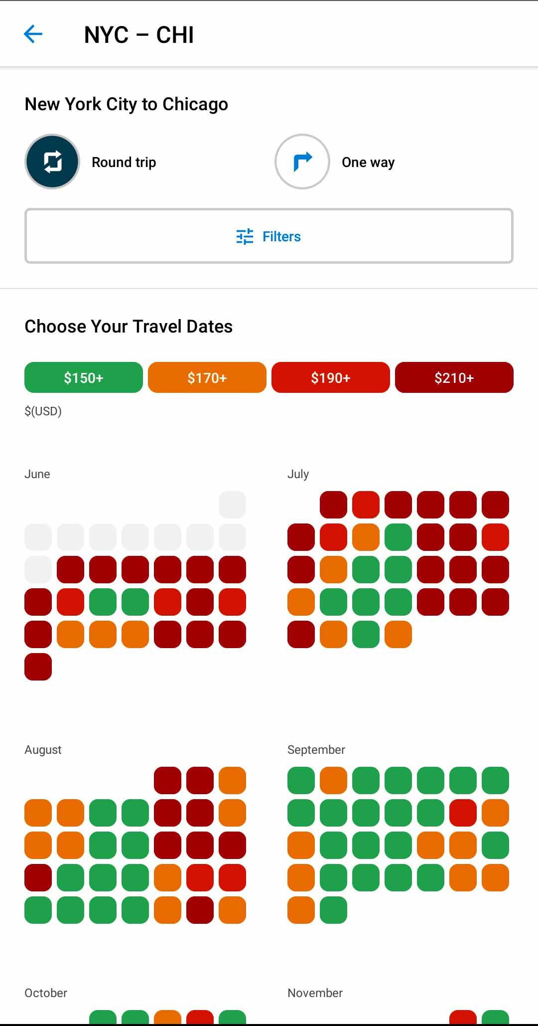The image size is (538, 1026).
Task: Click the sliders icon beside Filters
Action: click(245, 236)
